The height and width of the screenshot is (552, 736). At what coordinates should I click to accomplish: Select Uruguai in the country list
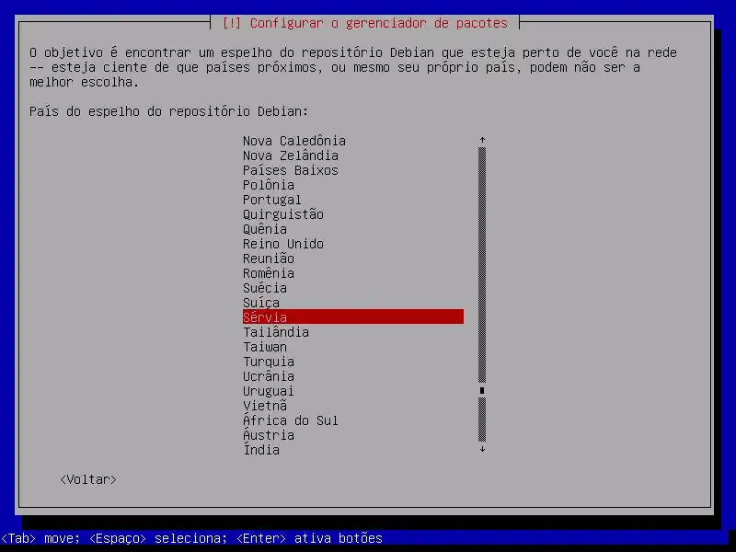(x=268, y=390)
